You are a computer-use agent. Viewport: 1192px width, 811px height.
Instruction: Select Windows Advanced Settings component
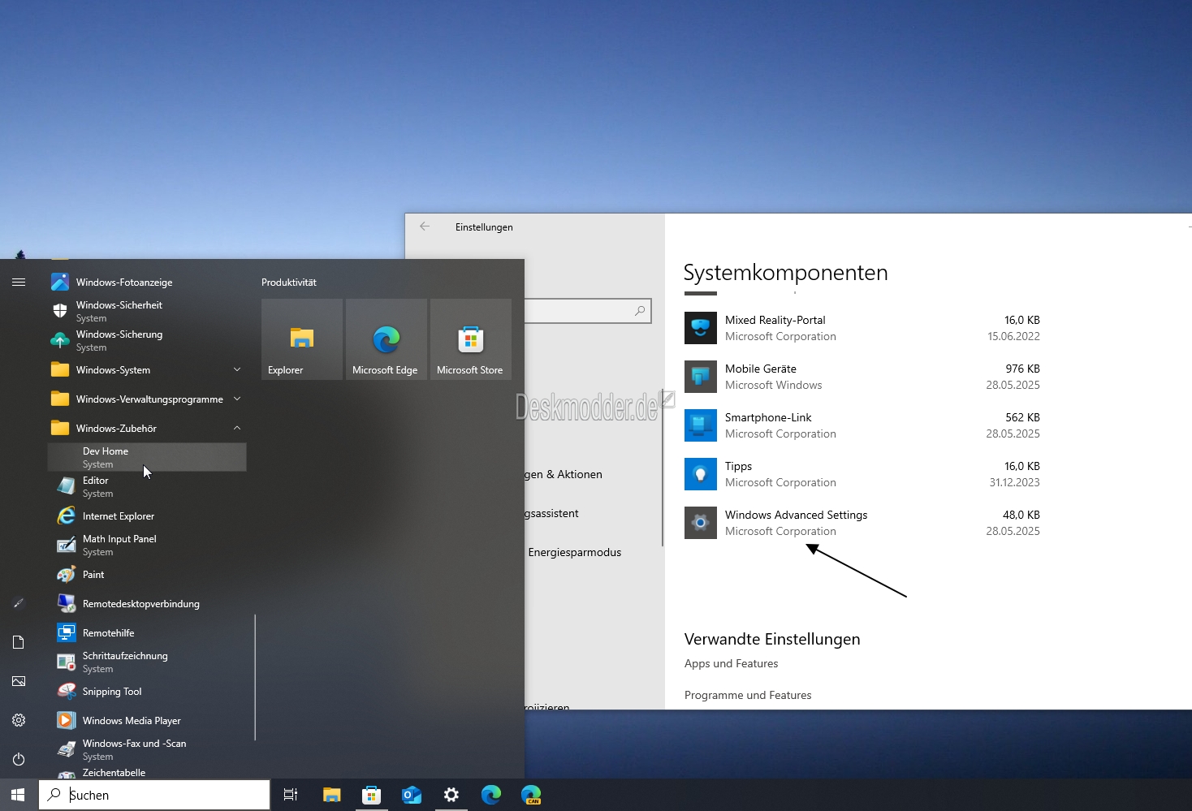[862, 523]
